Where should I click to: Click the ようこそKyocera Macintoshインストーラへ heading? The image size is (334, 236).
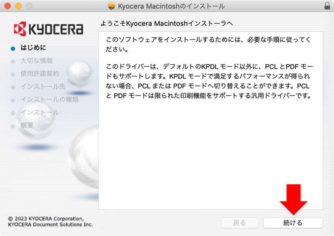(167, 23)
